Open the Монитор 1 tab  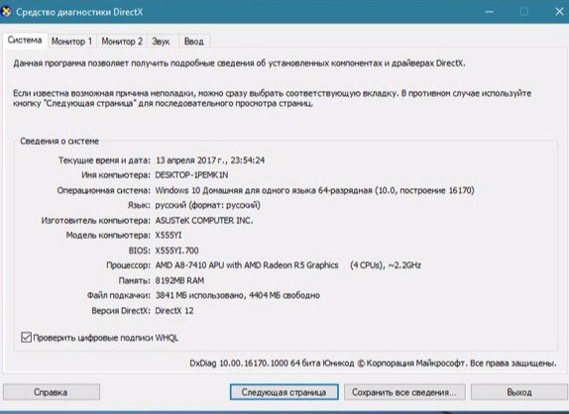click(71, 42)
